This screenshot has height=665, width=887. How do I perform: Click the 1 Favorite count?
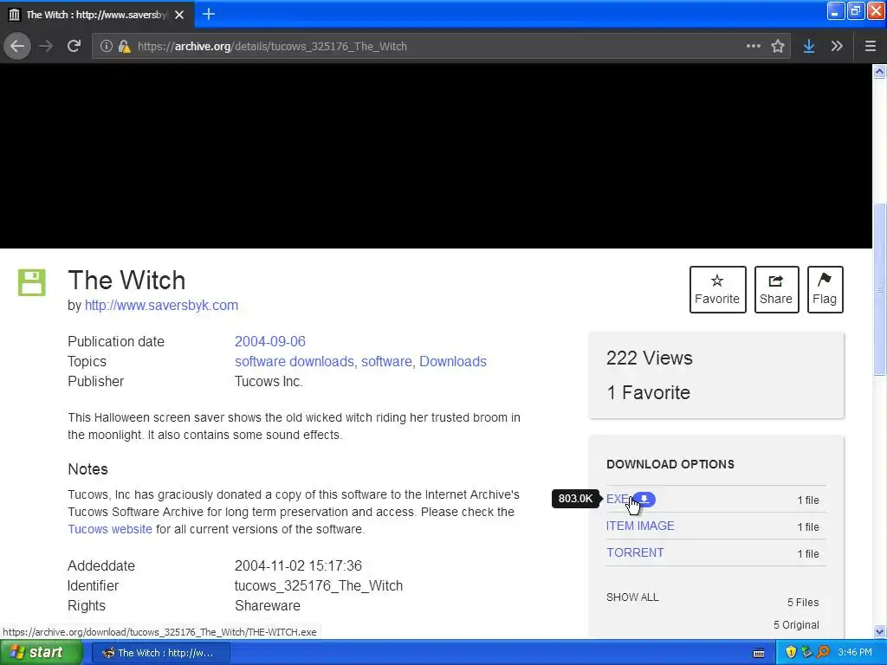pos(648,392)
